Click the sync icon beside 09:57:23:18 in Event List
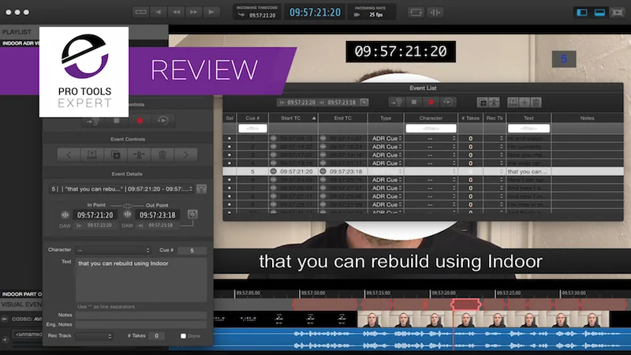631x355 pixels. click(x=364, y=103)
